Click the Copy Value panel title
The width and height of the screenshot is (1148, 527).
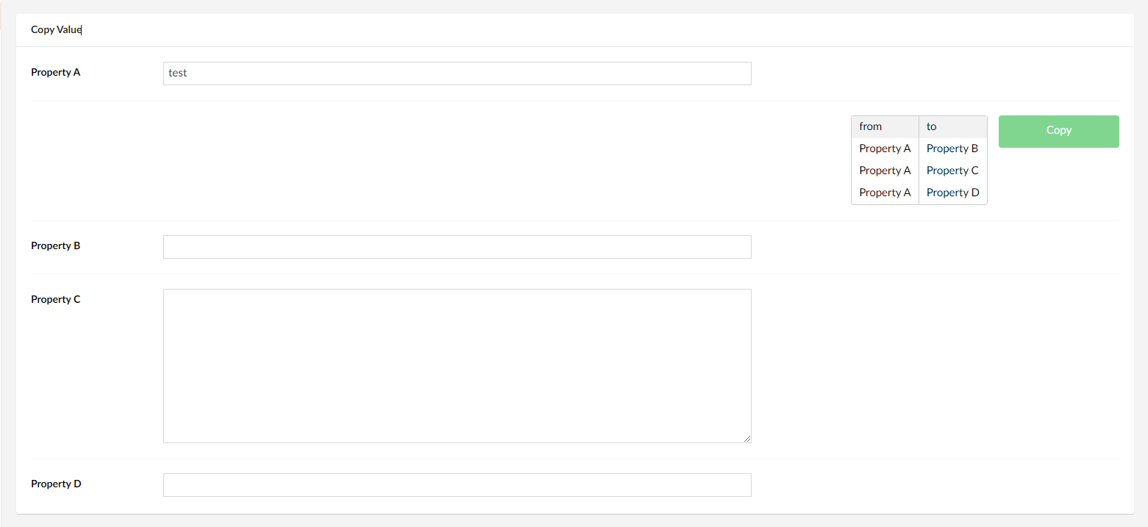tap(56, 30)
